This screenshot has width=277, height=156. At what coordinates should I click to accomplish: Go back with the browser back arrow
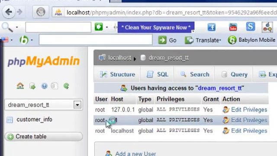click(9, 12)
